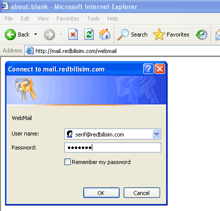Click the Cancel button in dialog
Viewport: 220px width, 211px height.
pyautogui.click(x=142, y=193)
